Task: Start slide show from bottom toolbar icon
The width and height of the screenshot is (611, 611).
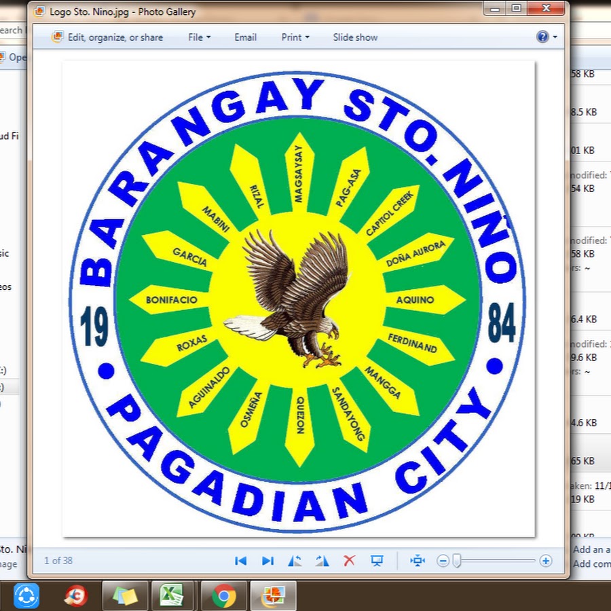Action: [377, 561]
